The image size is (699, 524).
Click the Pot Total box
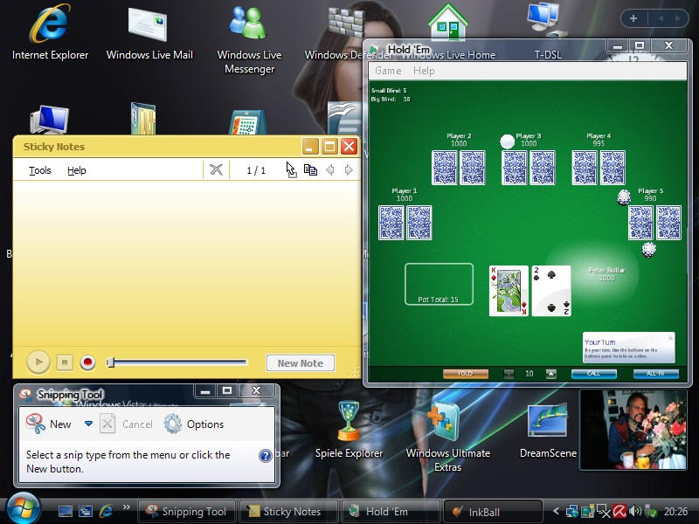point(439,284)
